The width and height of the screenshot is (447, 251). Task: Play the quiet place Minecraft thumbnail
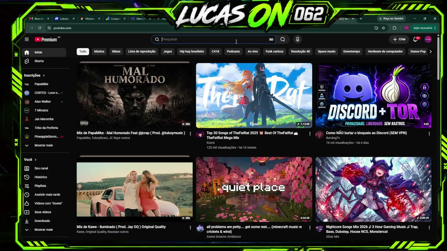tap(254, 189)
